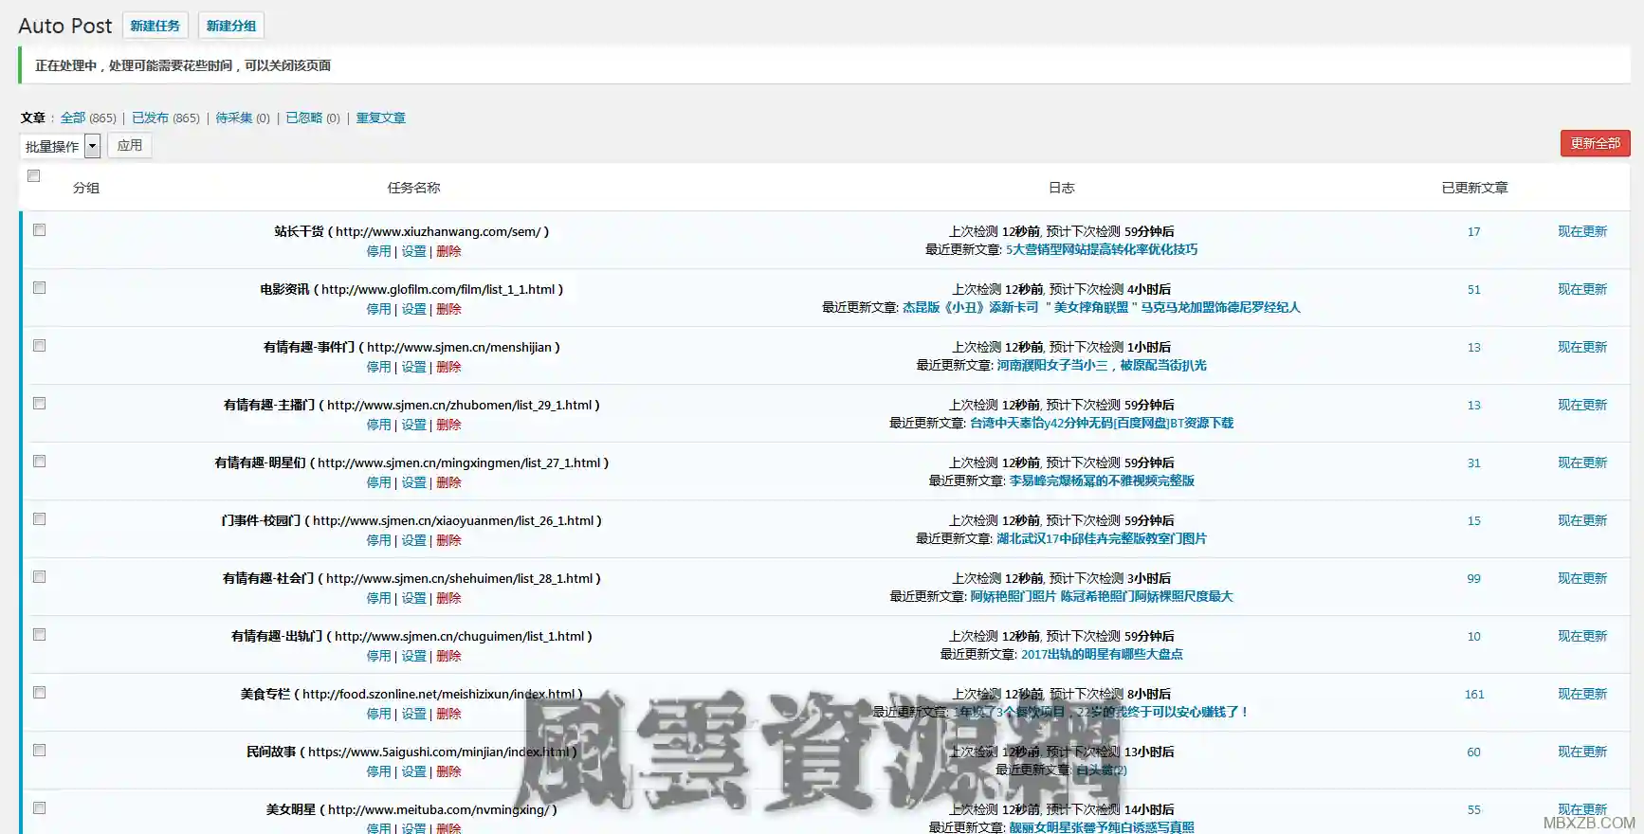Click the 分组 column header
Screen dimensions: 1644x834
86,188
